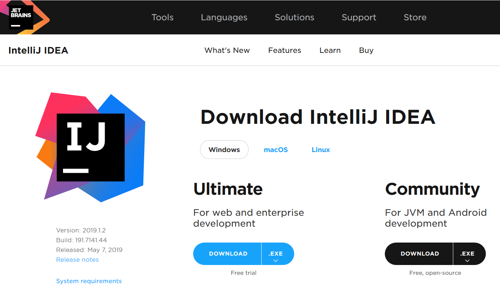Open the Features page
The width and height of the screenshot is (500, 286).
[284, 50]
